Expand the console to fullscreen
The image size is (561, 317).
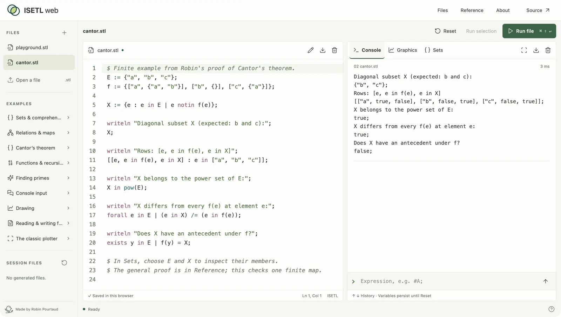524,50
